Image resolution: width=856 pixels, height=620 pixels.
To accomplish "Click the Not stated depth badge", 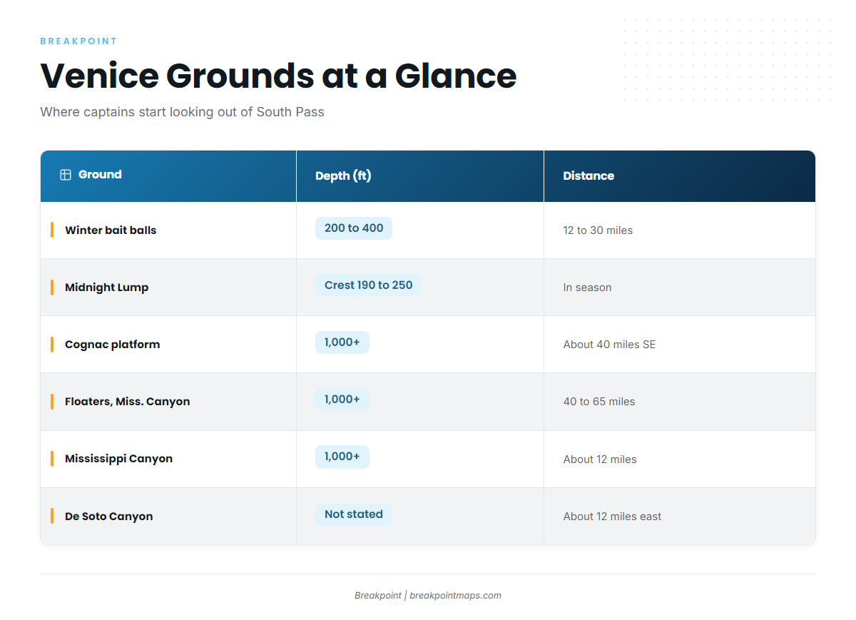I will (x=354, y=514).
